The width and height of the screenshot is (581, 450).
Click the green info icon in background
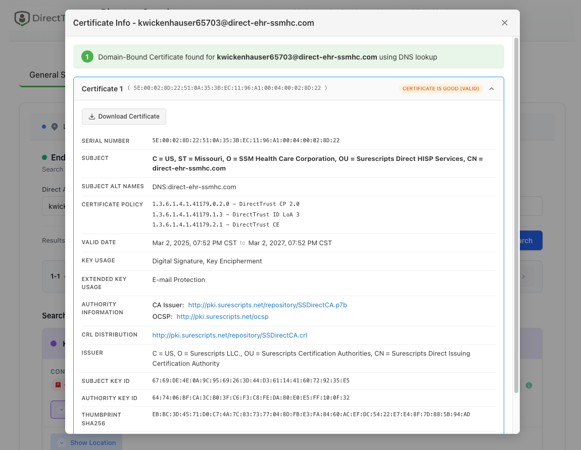coord(529,385)
